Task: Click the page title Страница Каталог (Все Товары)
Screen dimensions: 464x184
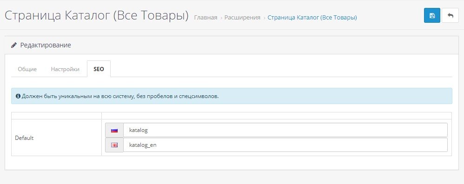Action: 96,16
